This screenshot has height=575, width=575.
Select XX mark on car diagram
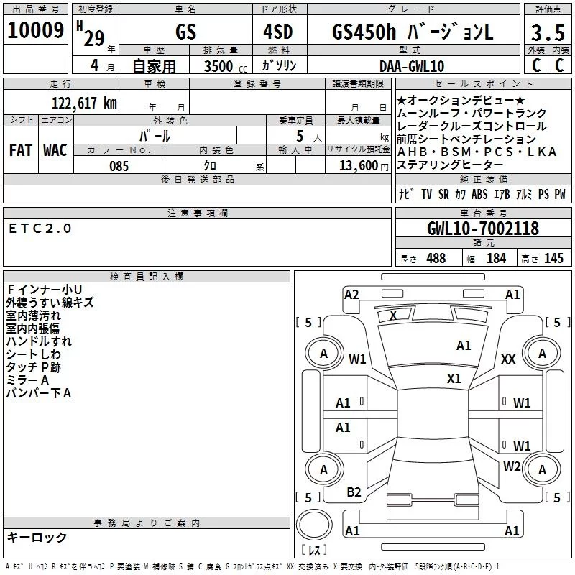[x=508, y=359]
